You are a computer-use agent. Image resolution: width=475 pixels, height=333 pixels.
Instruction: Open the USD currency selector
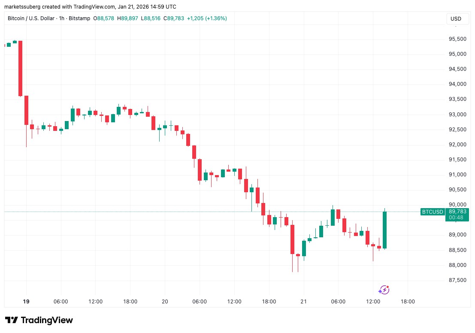[456, 19]
